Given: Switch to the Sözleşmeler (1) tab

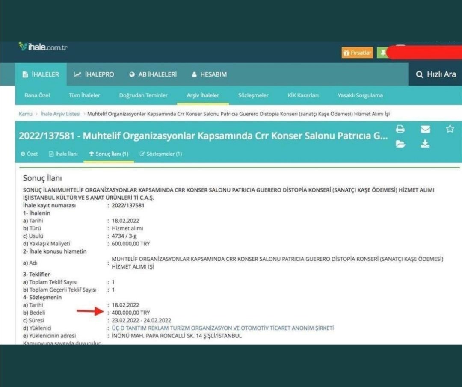Looking at the screenshot, I should point(160,154).
